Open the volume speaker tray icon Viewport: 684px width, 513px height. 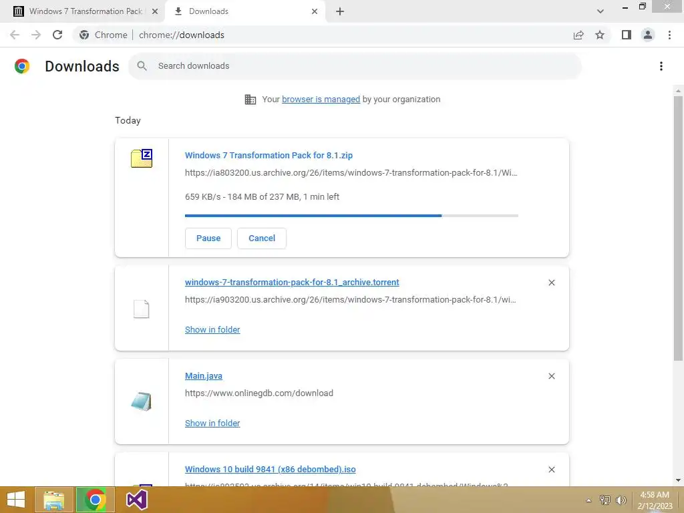[621, 500]
